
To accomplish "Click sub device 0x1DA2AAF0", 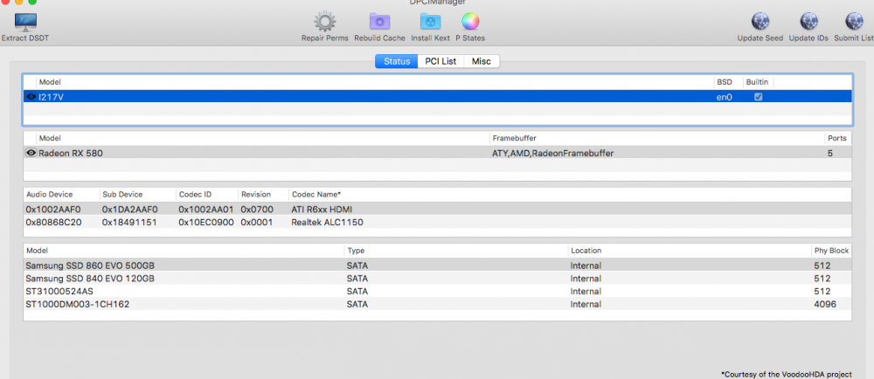I will [x=130, y=210].
